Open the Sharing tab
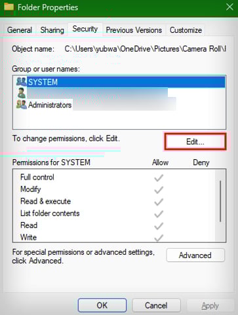This screenshot has height=315, width=238. [x=52, y=30]
